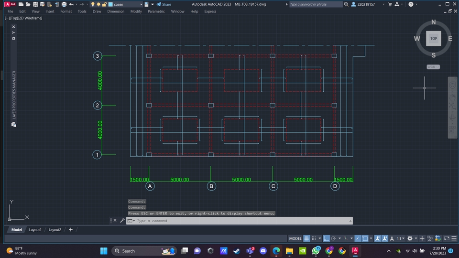The image size is (459, 258).
Task: Open from Web & Mobile icon
Action: point(49,4)
